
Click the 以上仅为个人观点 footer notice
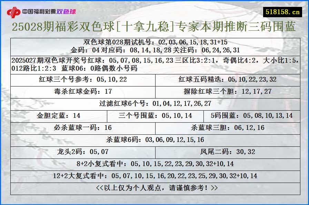154,188
